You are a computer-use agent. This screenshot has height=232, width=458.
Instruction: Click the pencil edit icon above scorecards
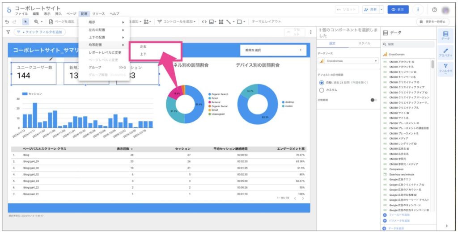[51, 59]
